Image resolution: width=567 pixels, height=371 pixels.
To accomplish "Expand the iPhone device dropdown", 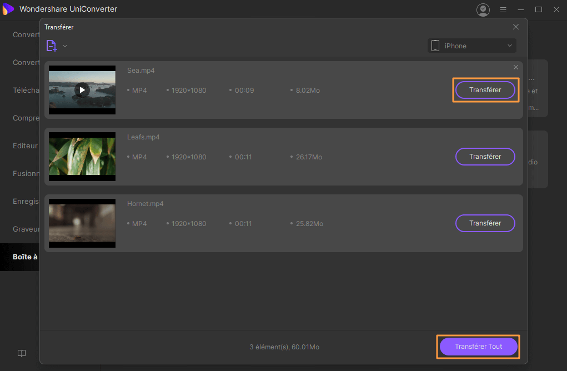I will (509, 46).
